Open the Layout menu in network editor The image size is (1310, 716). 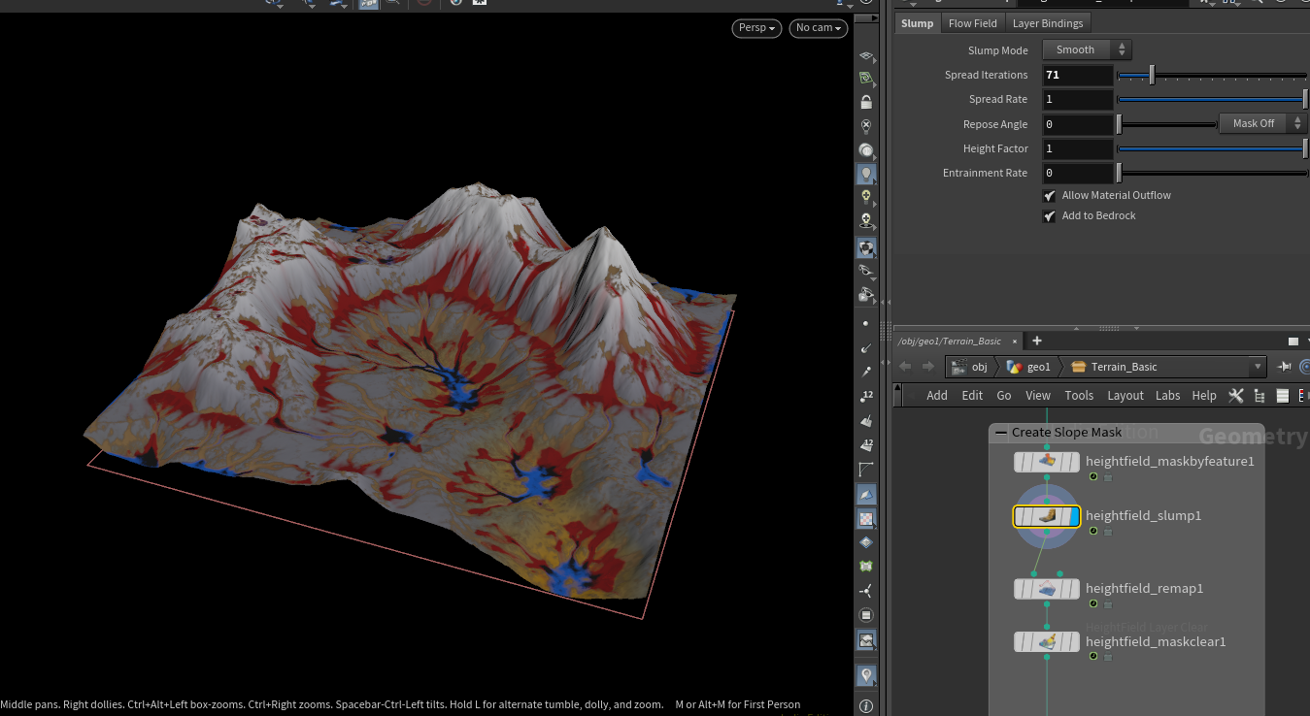[1125, 396]
